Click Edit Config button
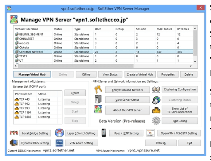The image size is (211, 161). tap(180, 121)
